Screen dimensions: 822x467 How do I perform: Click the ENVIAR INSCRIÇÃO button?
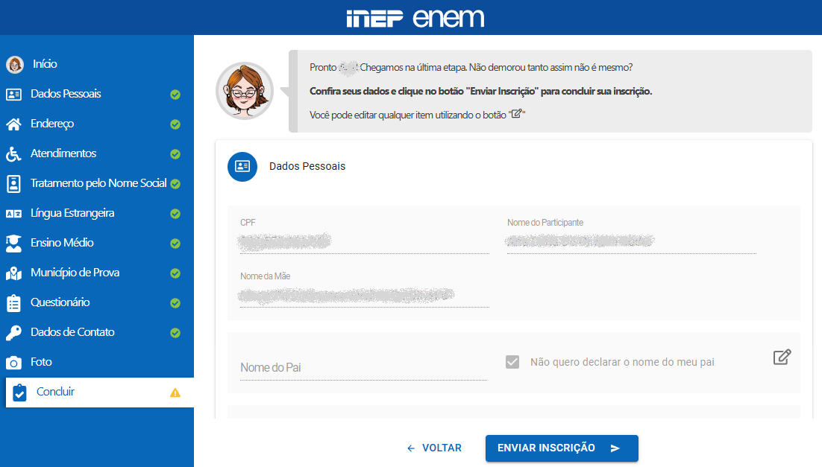[x=562, y=448]
